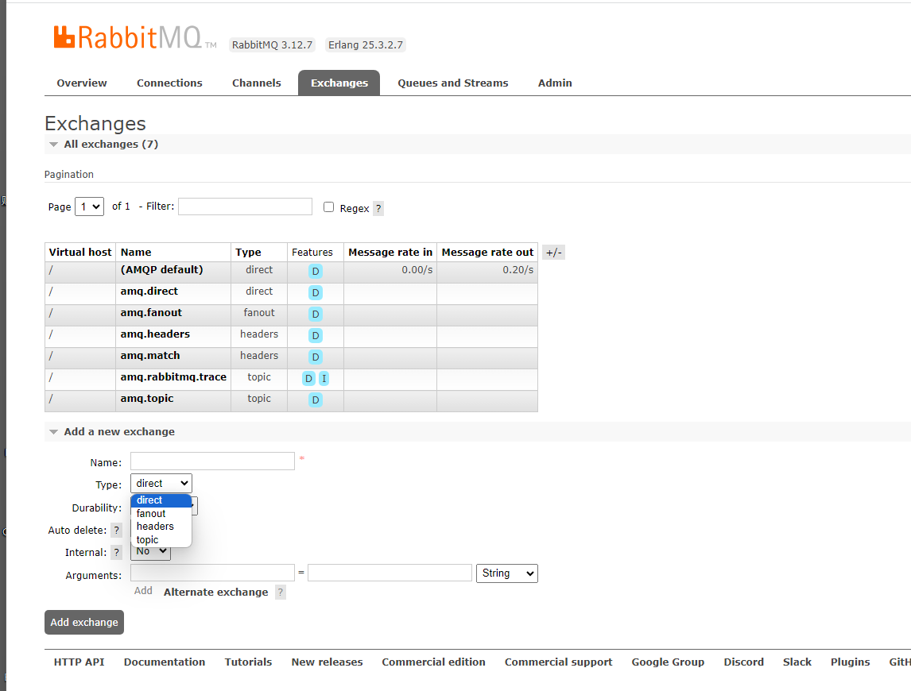
Task: Open the Auto delete help icon
Action: click(117, 530)
